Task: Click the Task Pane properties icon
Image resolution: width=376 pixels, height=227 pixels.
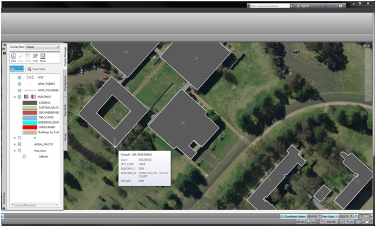Action: point(4,53)
